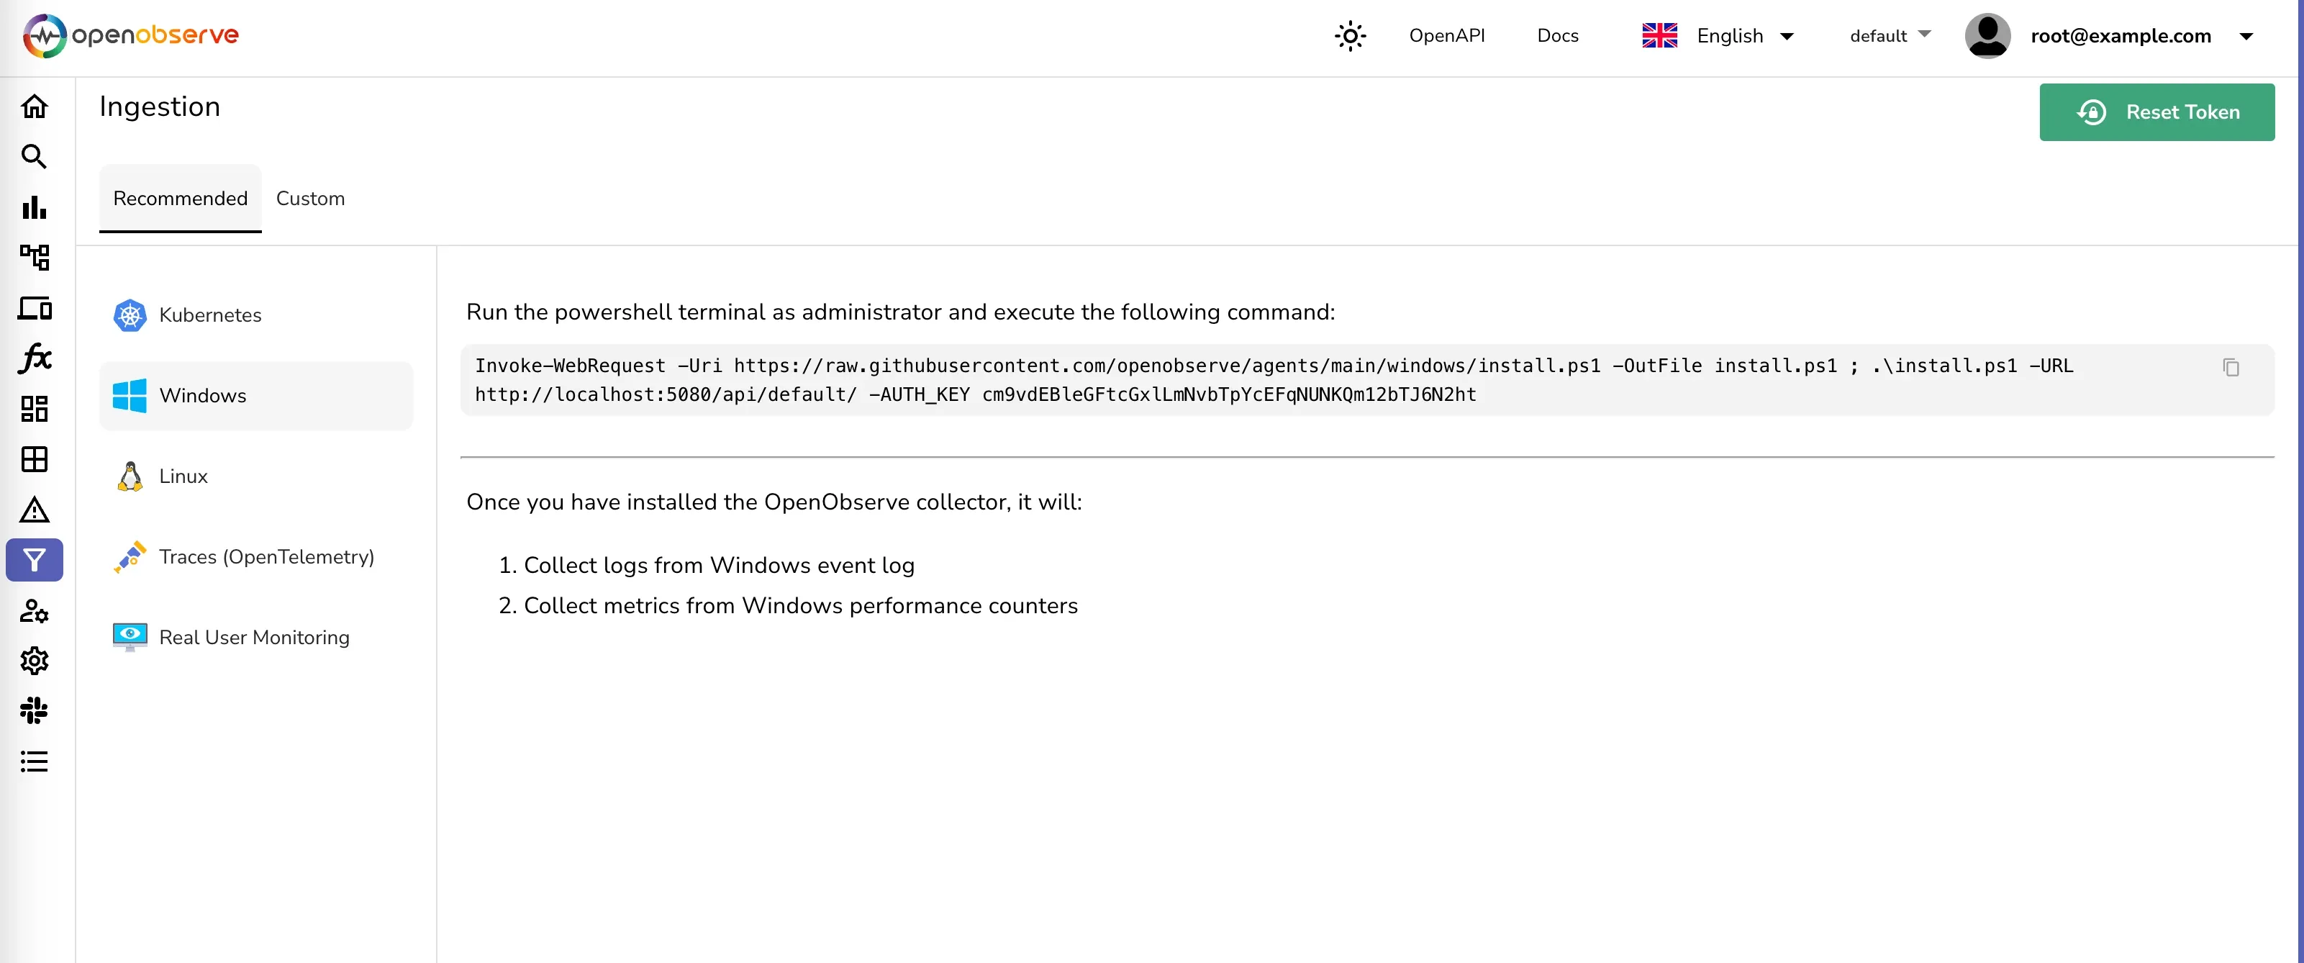Open the Settings gear icon
Viewport: 2304px width, 963px height.
pyautogui.click(x=34, y=661)
